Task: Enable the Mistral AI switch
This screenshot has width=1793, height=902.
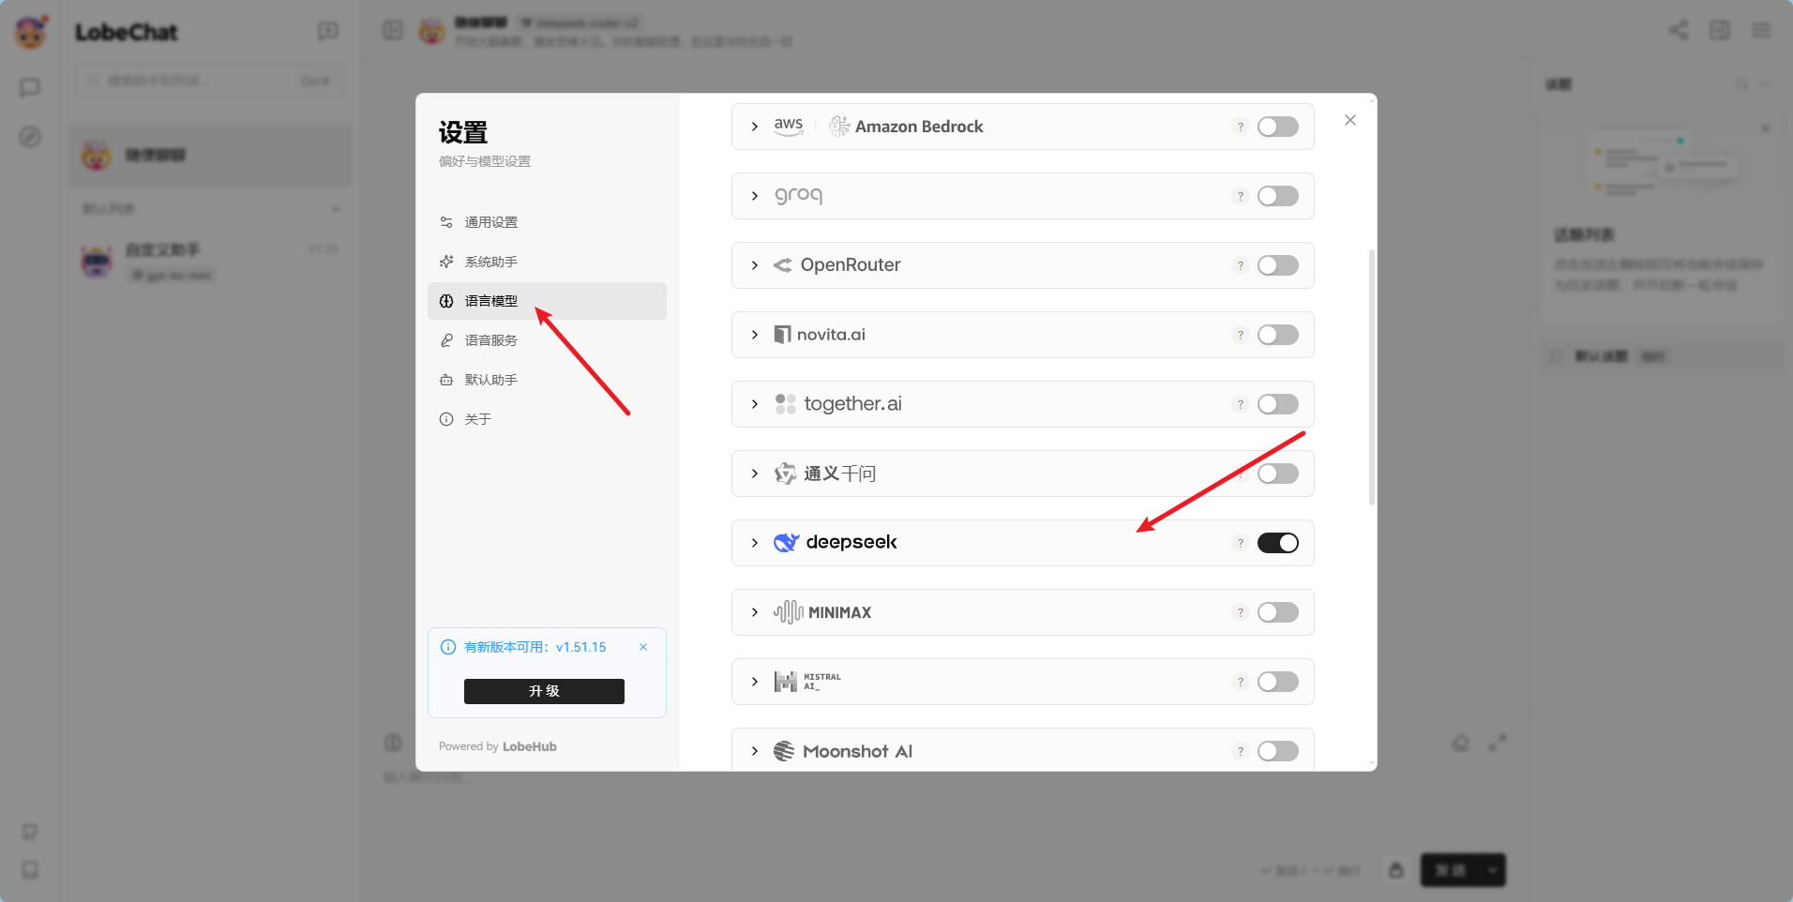Action: pyautogui.click(x=1277, y=682)
